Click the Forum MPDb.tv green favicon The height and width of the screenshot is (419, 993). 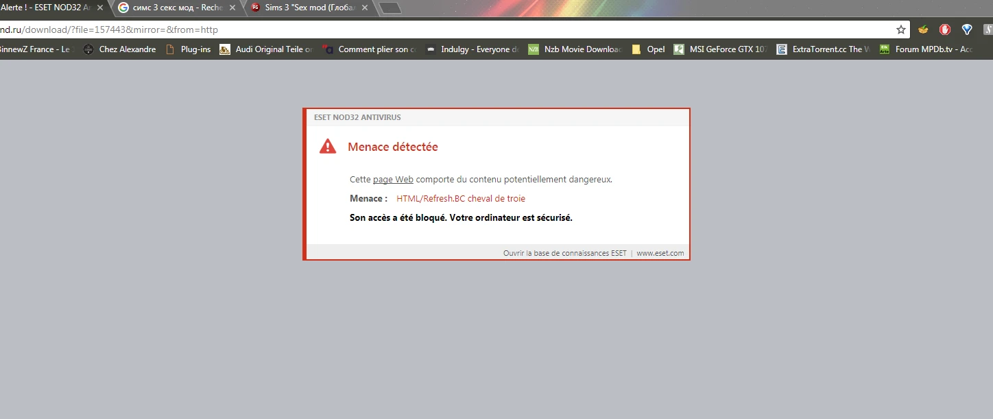[885, 49]
